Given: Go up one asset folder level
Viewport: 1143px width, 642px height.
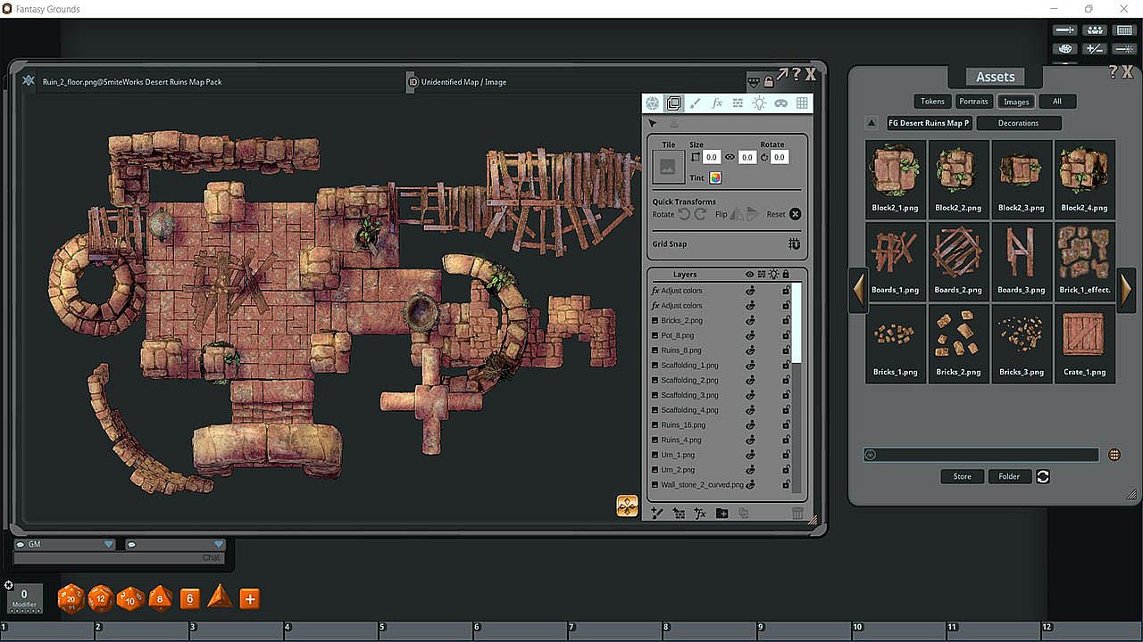Looking at the screenshot, I should point(872,123).
